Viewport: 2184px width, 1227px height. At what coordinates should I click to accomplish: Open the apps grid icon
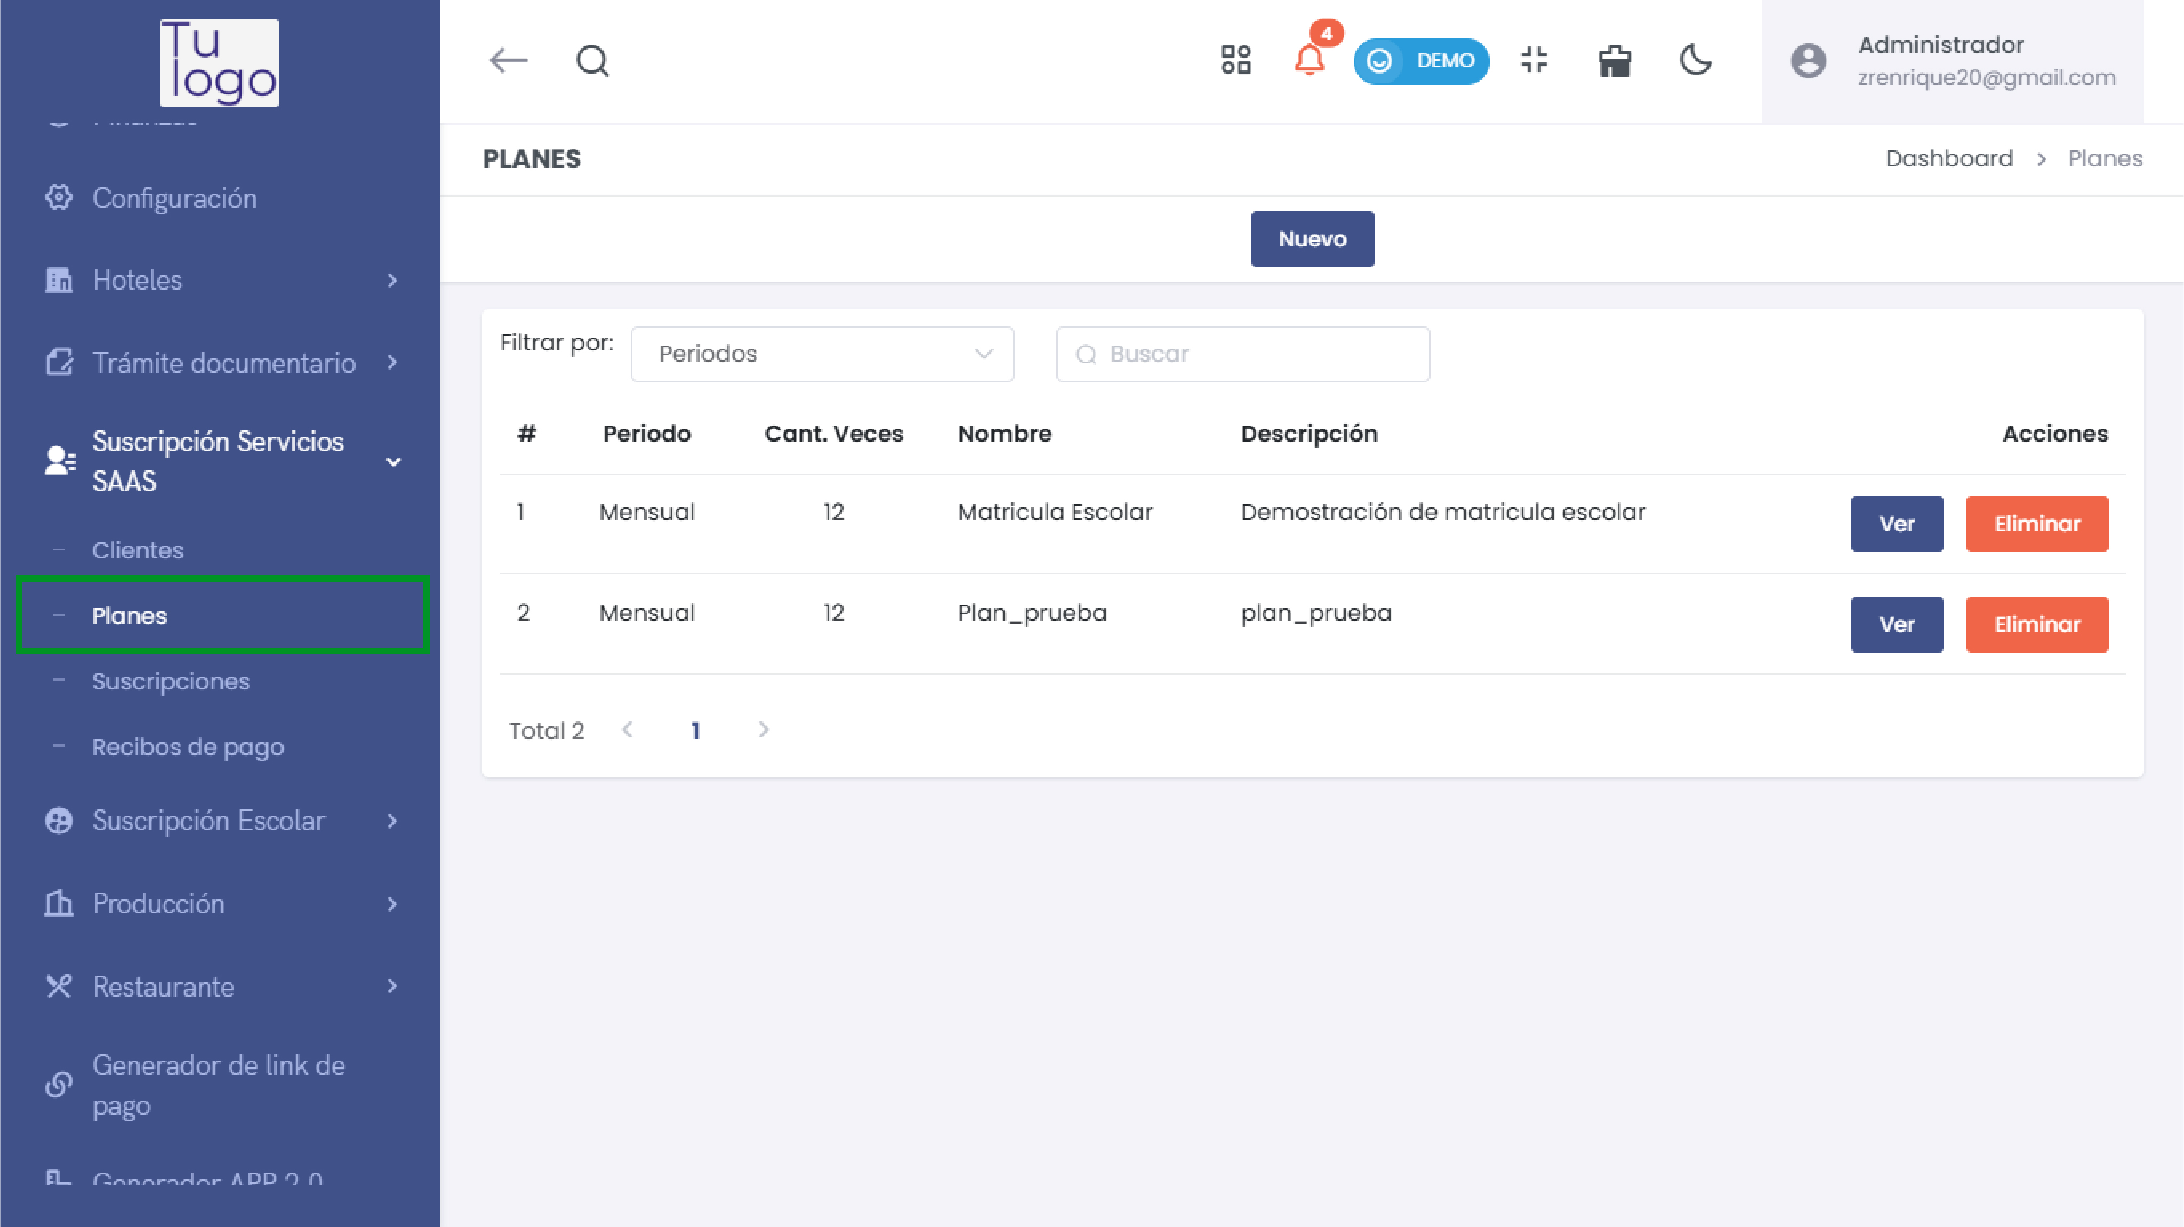point(1235,60)
